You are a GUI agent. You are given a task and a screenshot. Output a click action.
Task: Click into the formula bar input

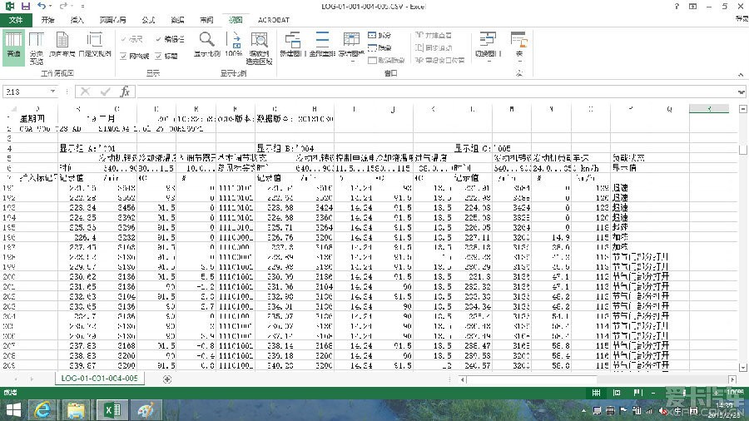point(437,92)
